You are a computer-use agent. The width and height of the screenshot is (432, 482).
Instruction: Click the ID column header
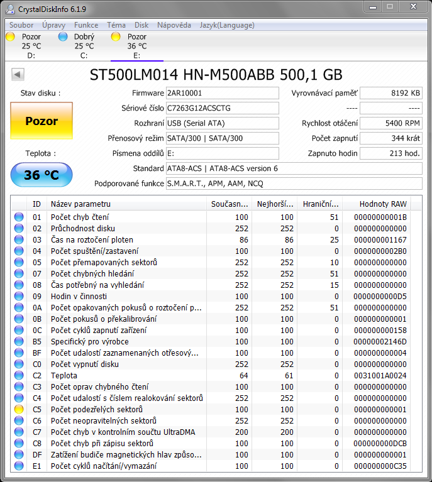point(36,204)
